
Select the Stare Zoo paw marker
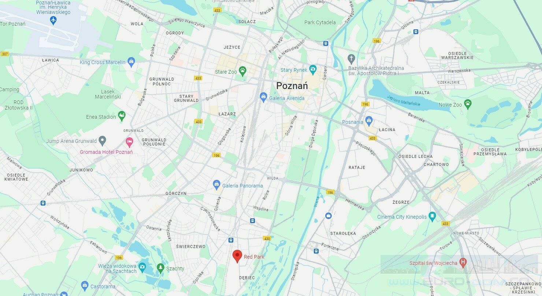[242, 71]
